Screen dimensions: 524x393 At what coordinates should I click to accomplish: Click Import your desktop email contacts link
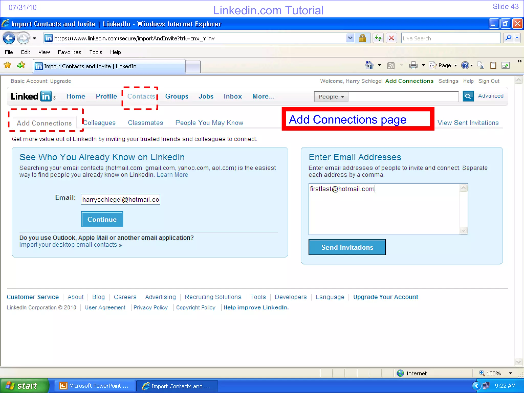tap(71, 245)
